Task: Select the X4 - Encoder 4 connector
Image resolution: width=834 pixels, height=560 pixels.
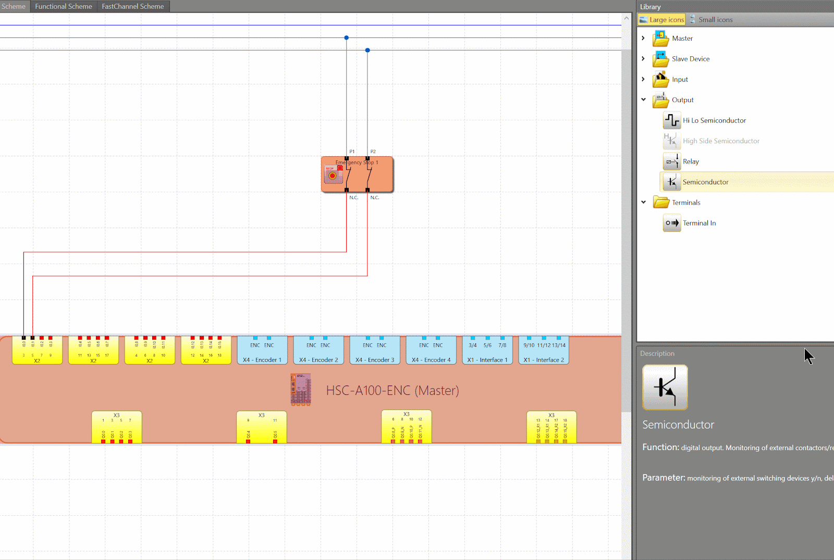Action: (x=431, y=350)
